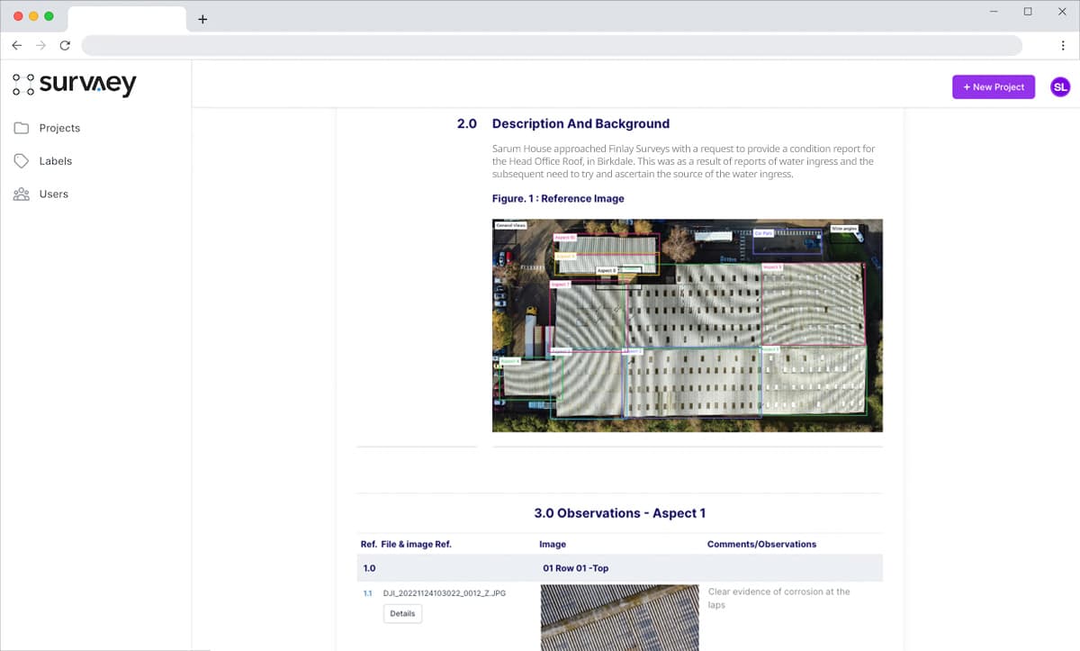
Task: Click the Details button under DJI file
Action: (402, 613)
